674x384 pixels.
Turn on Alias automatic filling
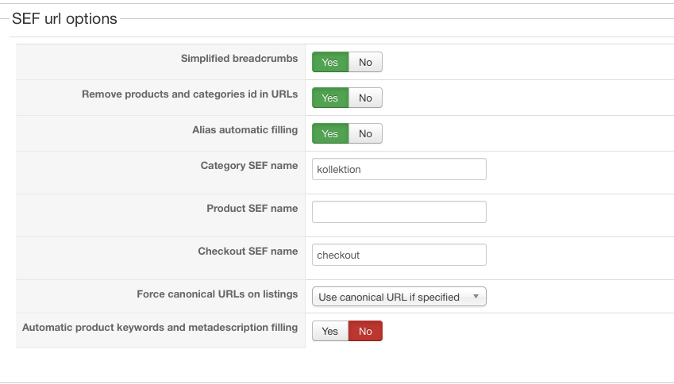(330, 133)
